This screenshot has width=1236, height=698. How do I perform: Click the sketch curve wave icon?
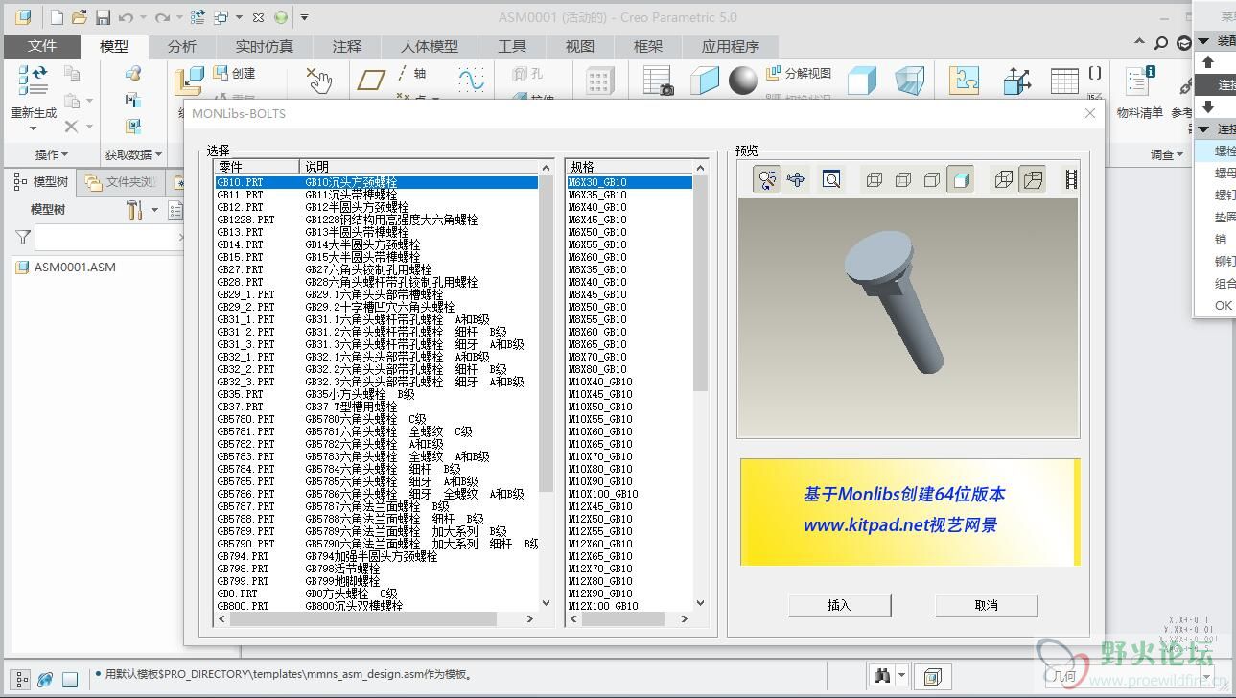[471, 80]
